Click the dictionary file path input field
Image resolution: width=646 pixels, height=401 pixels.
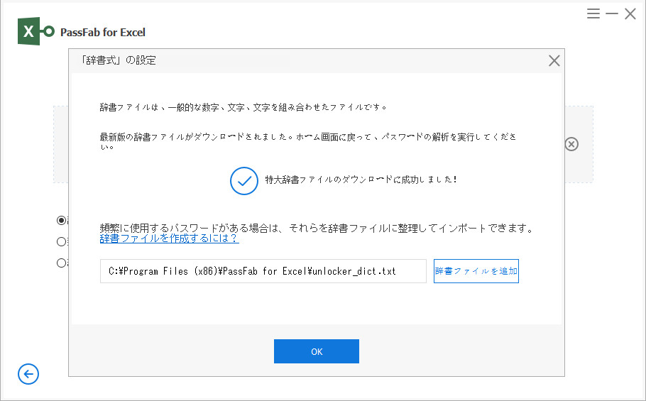pos(263,271)
